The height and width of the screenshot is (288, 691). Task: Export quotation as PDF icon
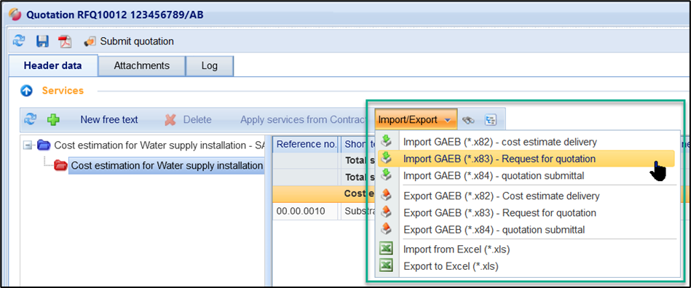coord(66,41)
